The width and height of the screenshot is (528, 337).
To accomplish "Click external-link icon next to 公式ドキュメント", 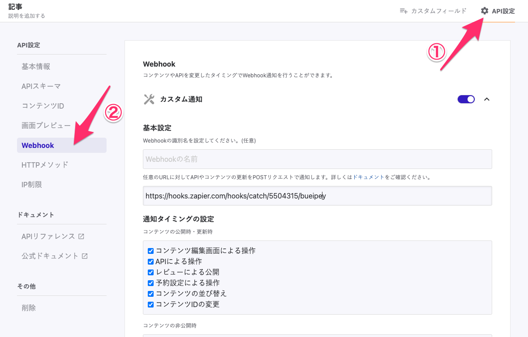I will click(85, 256).
